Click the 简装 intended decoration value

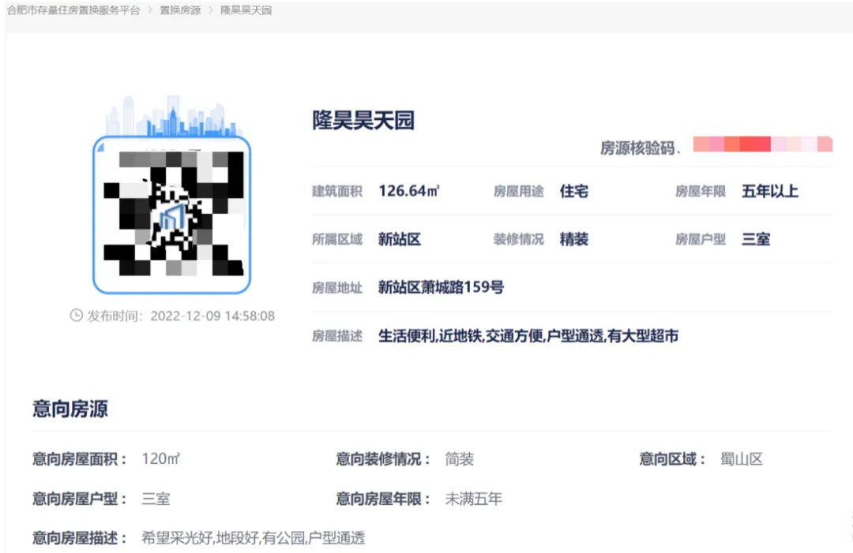[460, 459]
